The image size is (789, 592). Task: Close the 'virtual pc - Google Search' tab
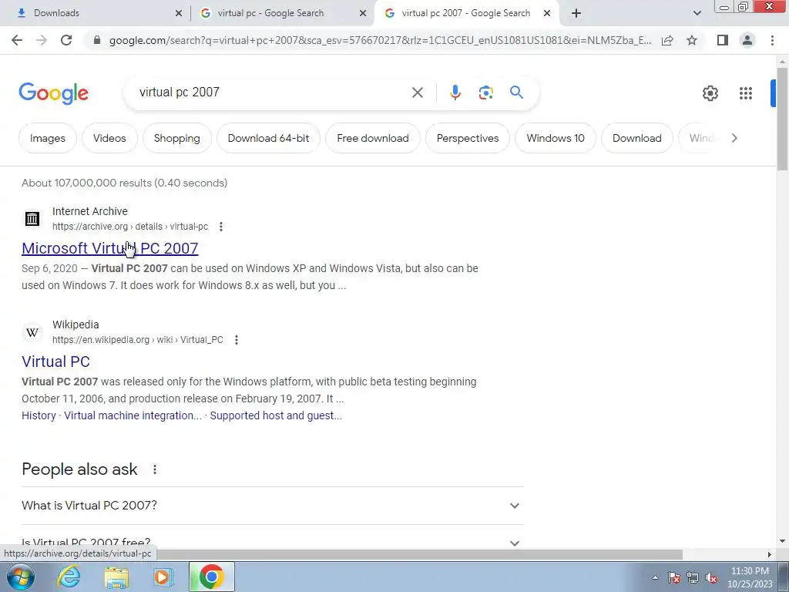(x=363, y=13)
